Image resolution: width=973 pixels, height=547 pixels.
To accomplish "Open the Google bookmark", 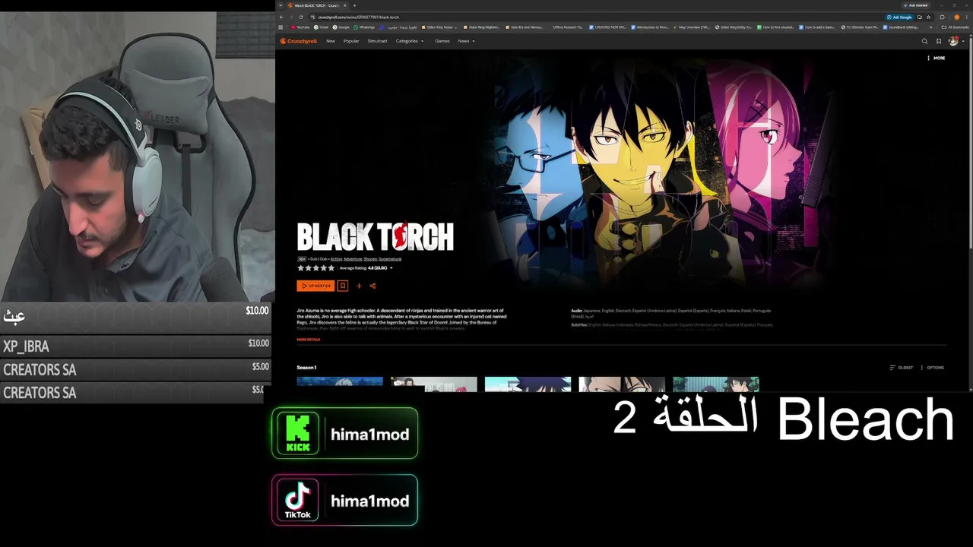I will pos(341,27).
